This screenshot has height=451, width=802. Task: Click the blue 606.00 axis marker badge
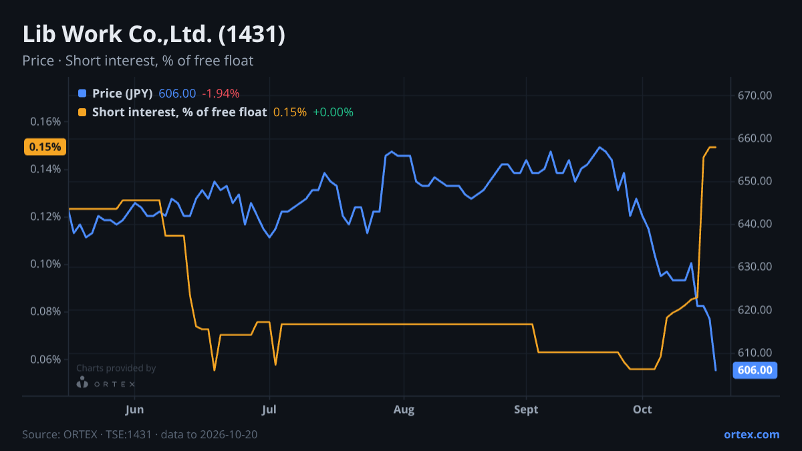point(755,370)
